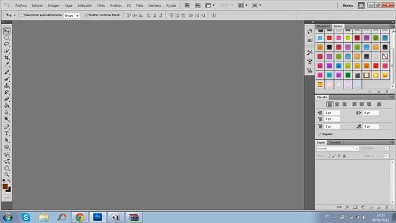Switch to the Muestras tab
This screenshot has height=223, width=396.
[x=323, y=26]
